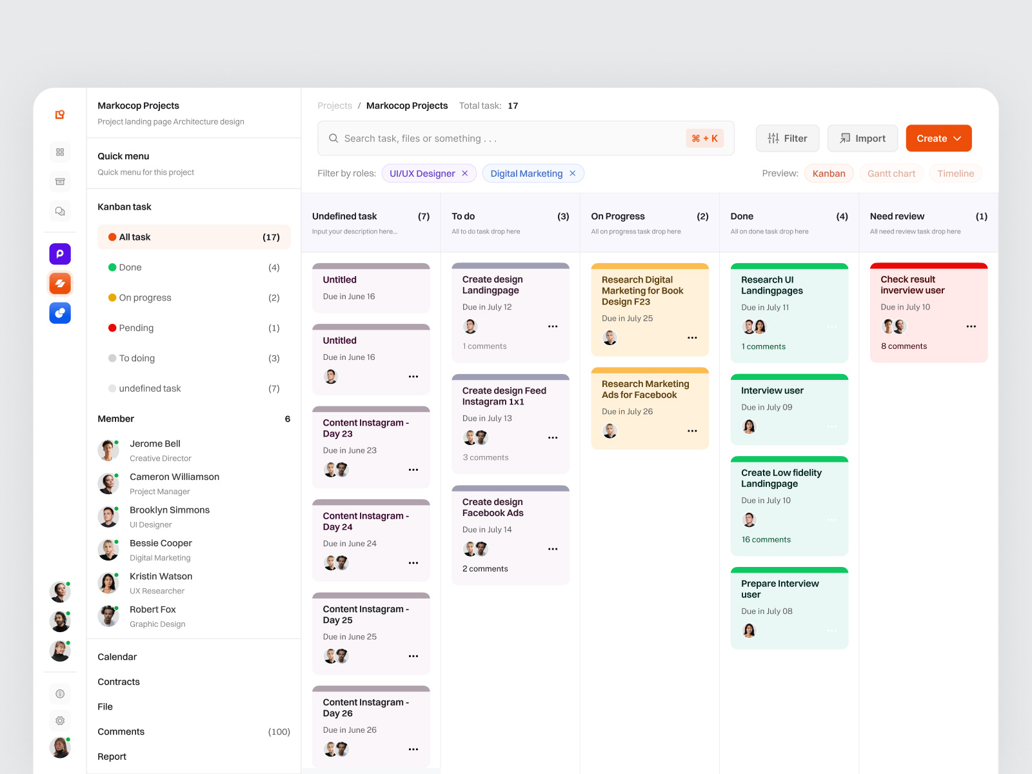The height and width of the screenshot is (774, 1032).
Task: Open the Calendar section
Action: coord(117,657)
